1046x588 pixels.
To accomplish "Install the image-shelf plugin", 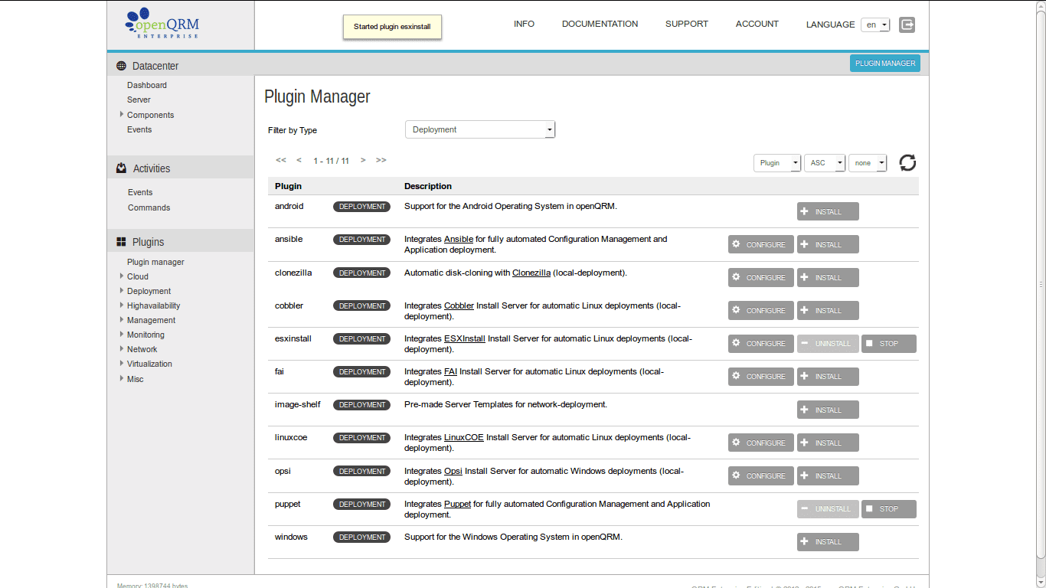I will tap(828, 410).
